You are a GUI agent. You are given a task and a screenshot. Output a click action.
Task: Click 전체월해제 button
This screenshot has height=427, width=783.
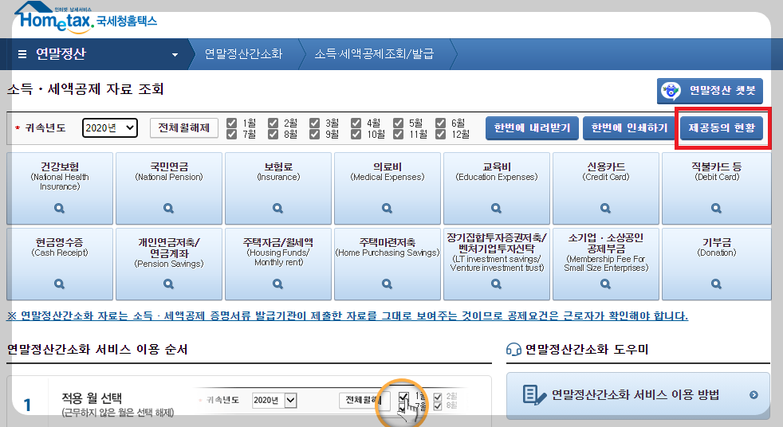tap(184, 128)
